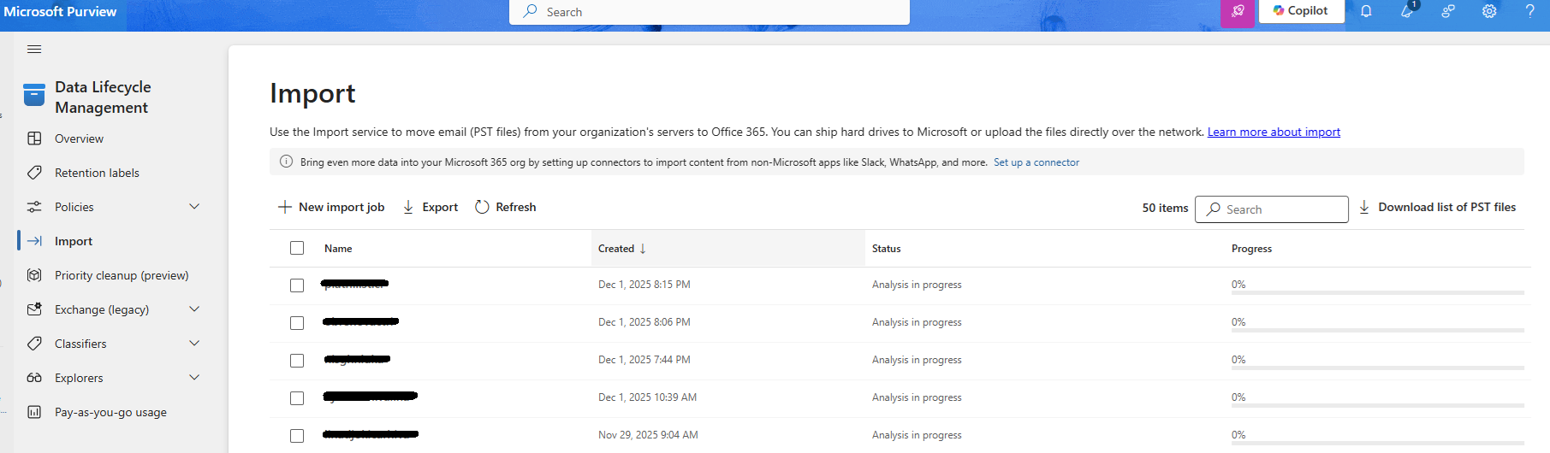Click the Pay-as-you-go usage chart icon
The height and width of the screenshot is (453, 1550).
[34, 412]
